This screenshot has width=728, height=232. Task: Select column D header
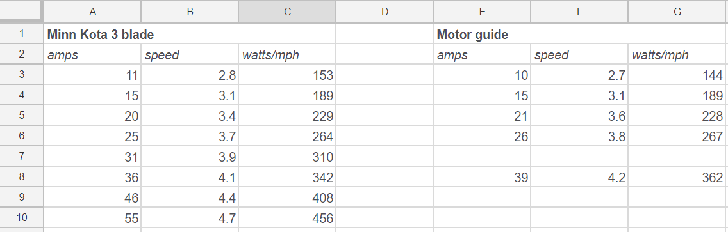tap(385, 12)
